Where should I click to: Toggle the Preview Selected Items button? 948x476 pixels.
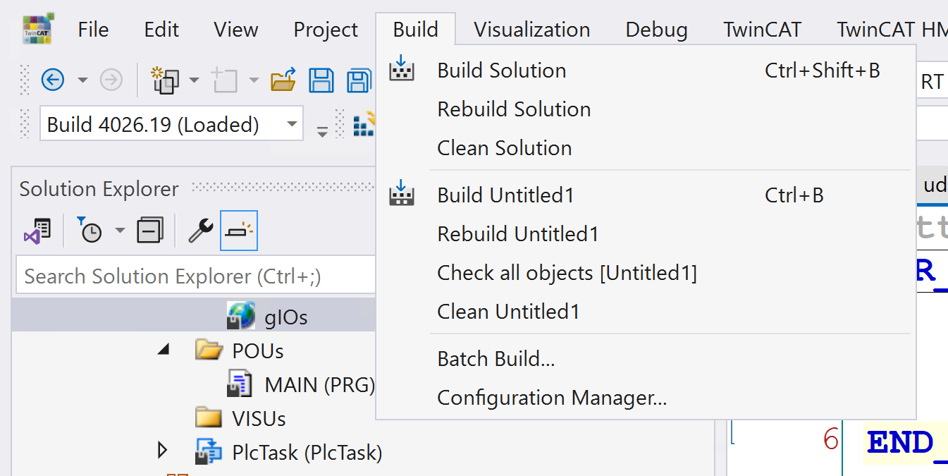(x=239, y=231)
